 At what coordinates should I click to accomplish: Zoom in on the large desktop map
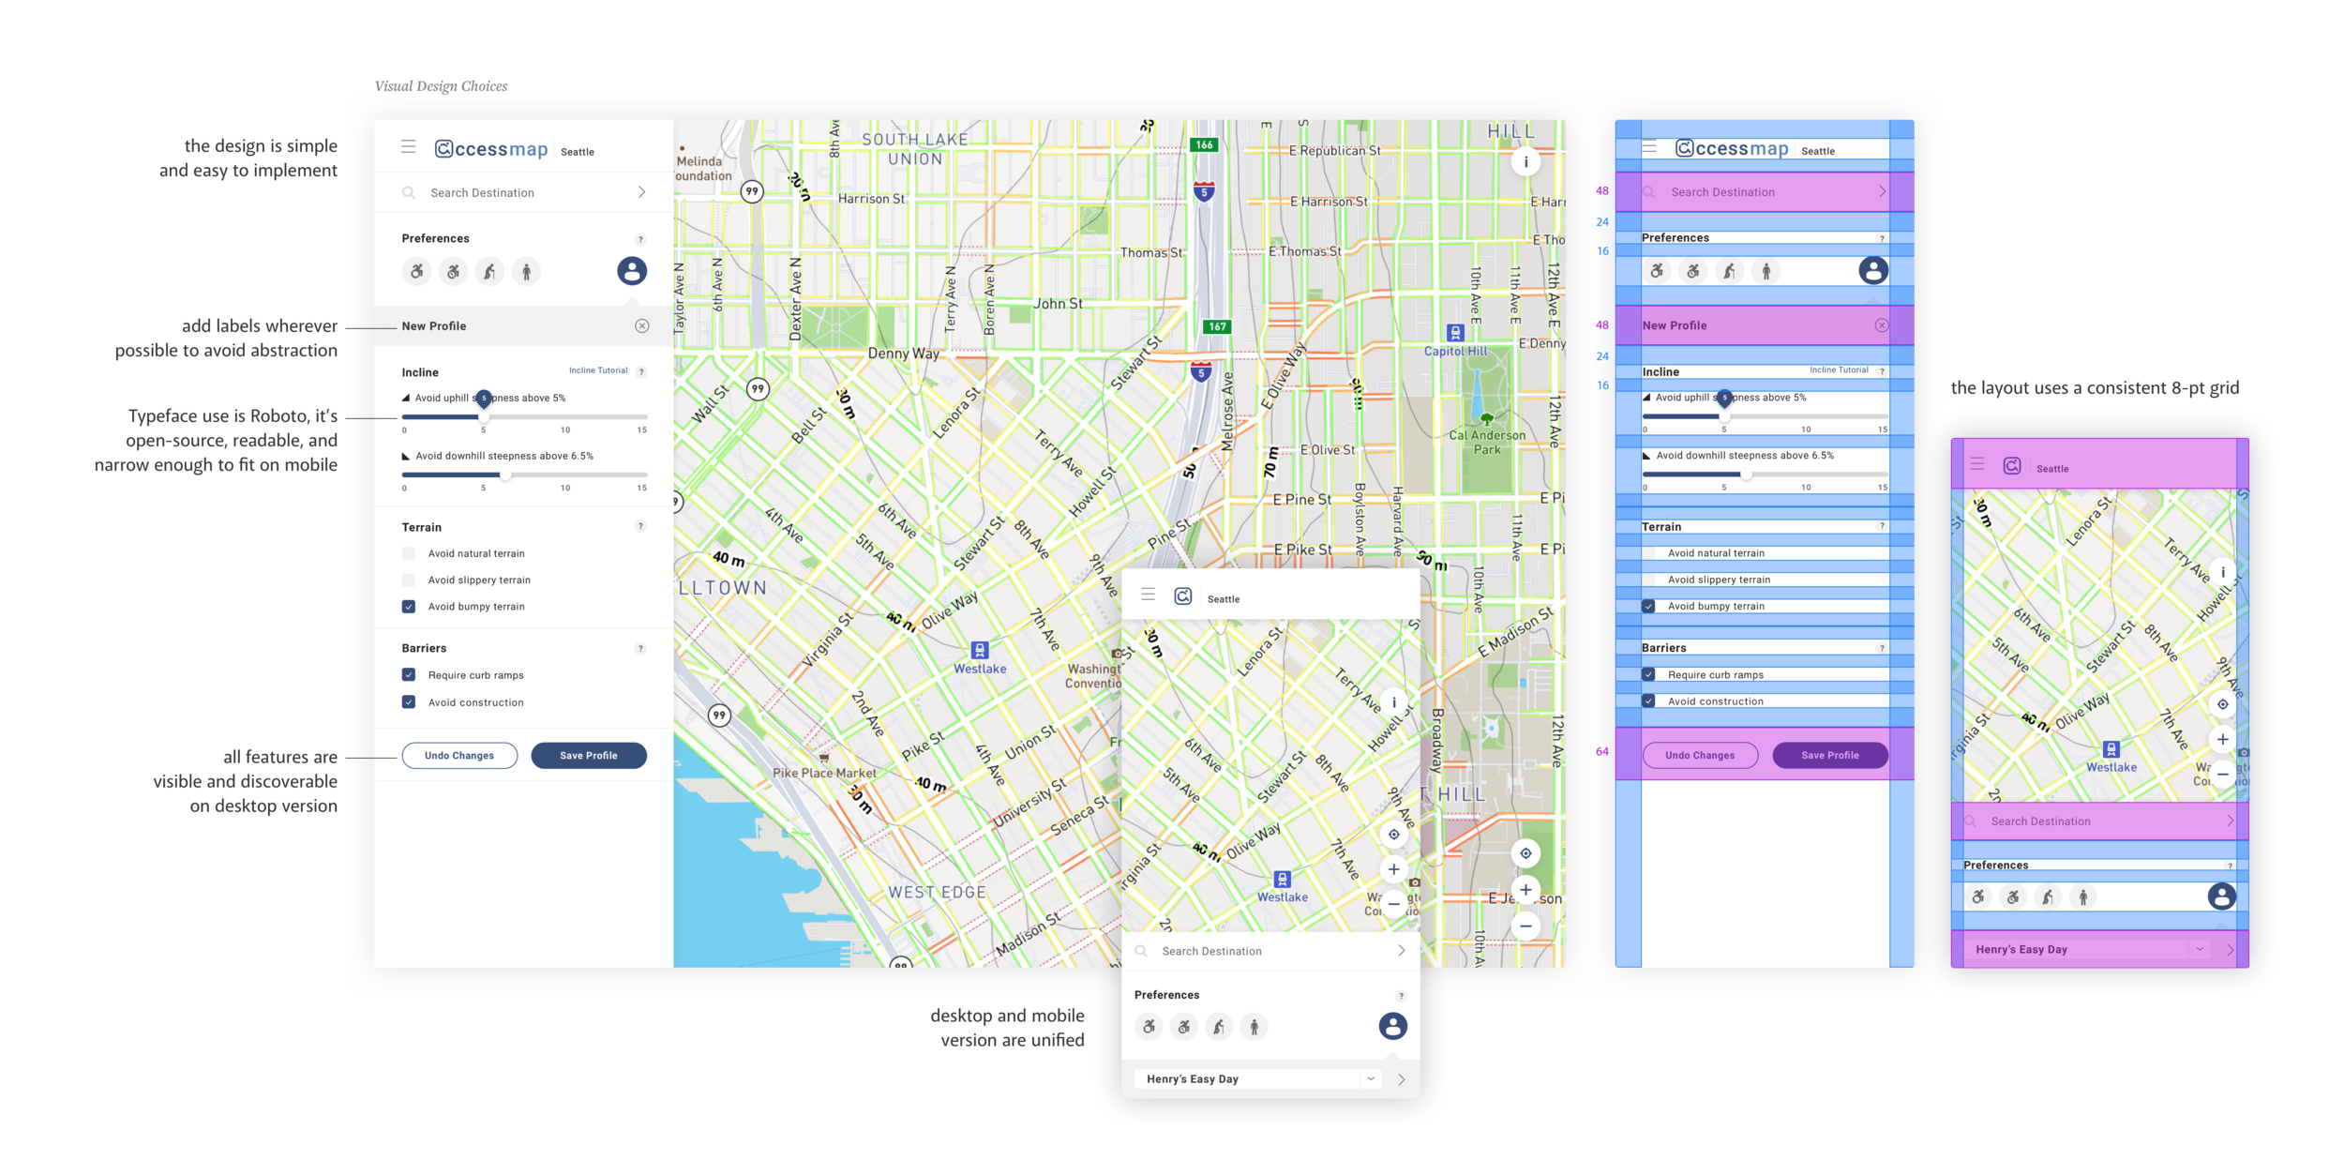point(1525,890)
